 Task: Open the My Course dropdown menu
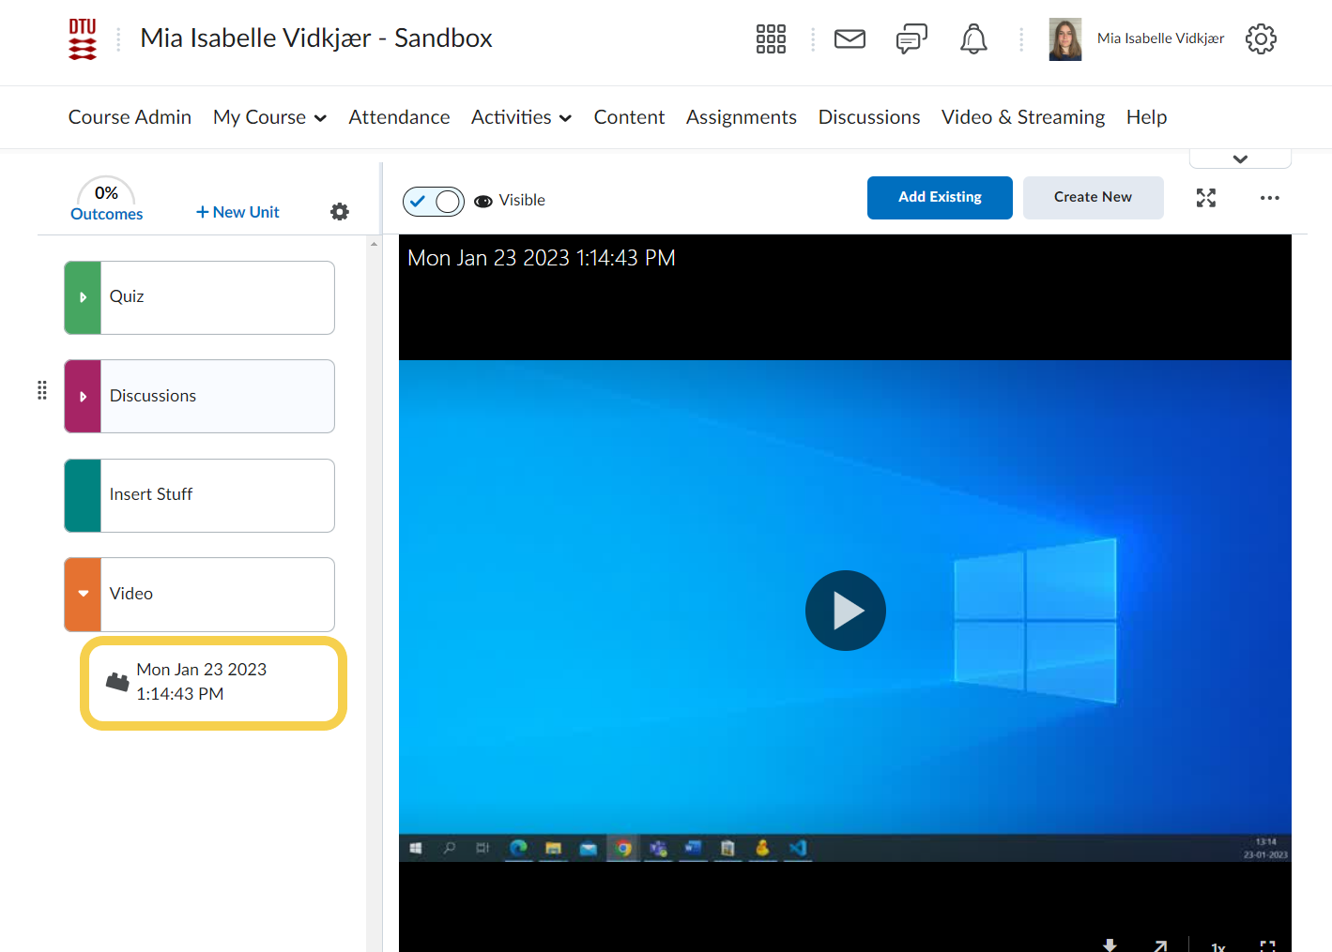(x=269, y=117)
